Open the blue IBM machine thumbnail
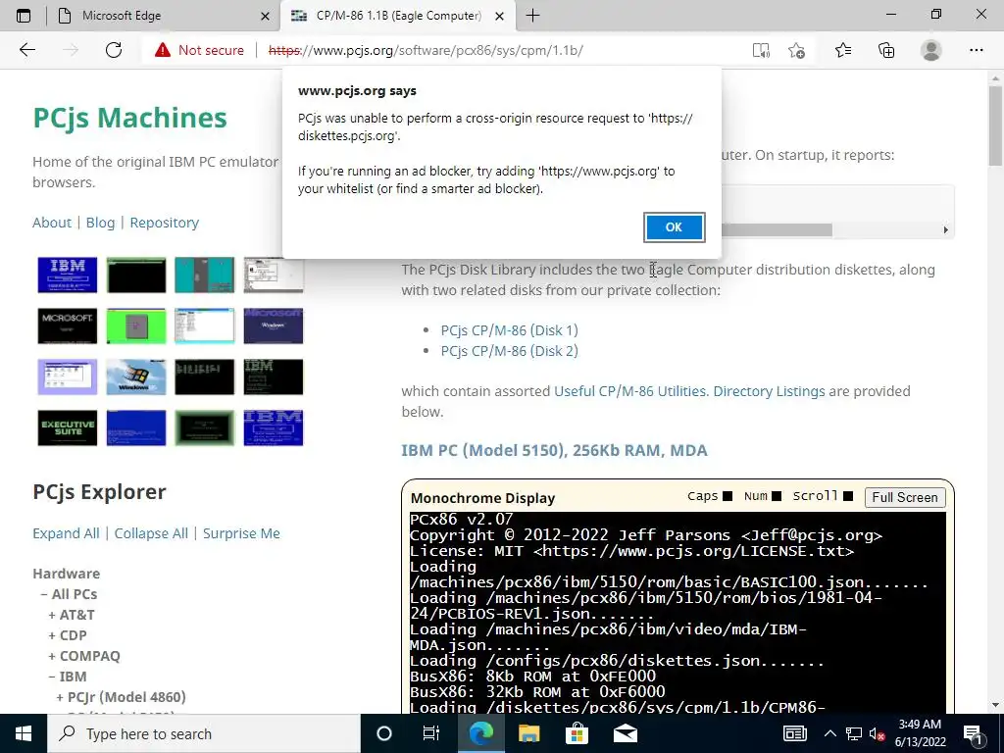This screenshot has height=753, width=1004. click(x=68, y=275)
